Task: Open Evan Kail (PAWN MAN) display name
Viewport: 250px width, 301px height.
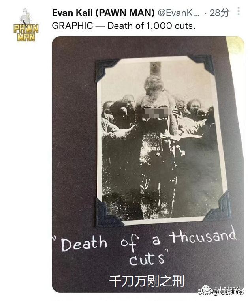Action: pos(103,13)
